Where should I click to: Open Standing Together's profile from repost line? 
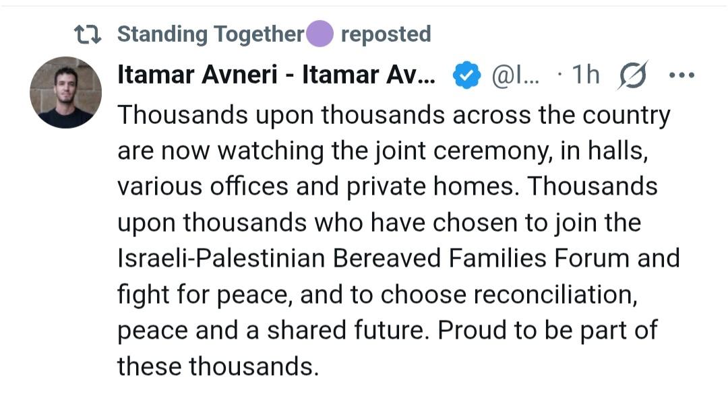click(x=210, y=34)
